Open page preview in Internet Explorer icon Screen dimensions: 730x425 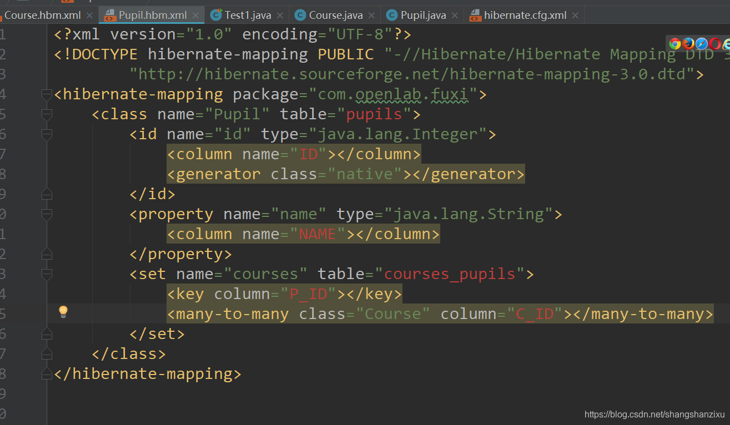726,44
